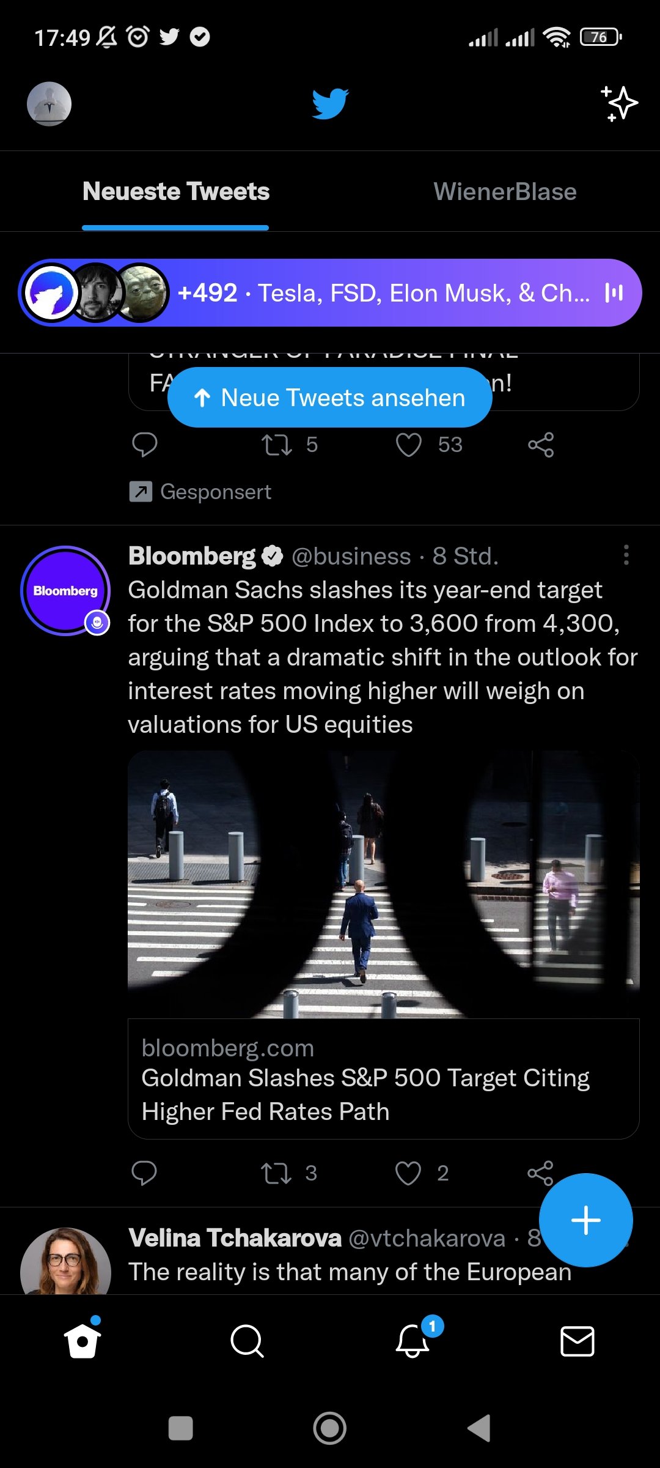Image resolution: width=660 pixels, height=1468 pixels.
Task: Open more options on Bloomberg tweet
Action: click(x=626, y=555)
